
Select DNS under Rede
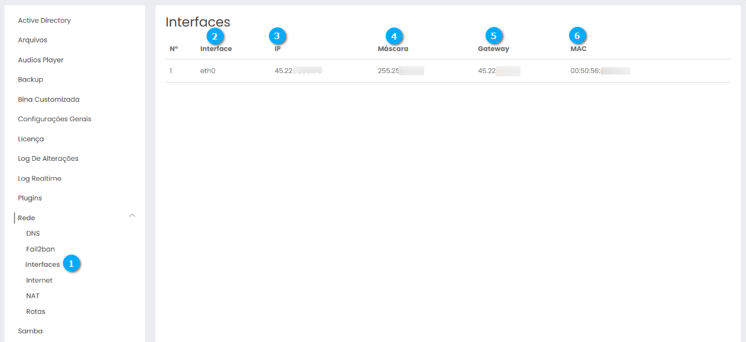coord(33,234)
